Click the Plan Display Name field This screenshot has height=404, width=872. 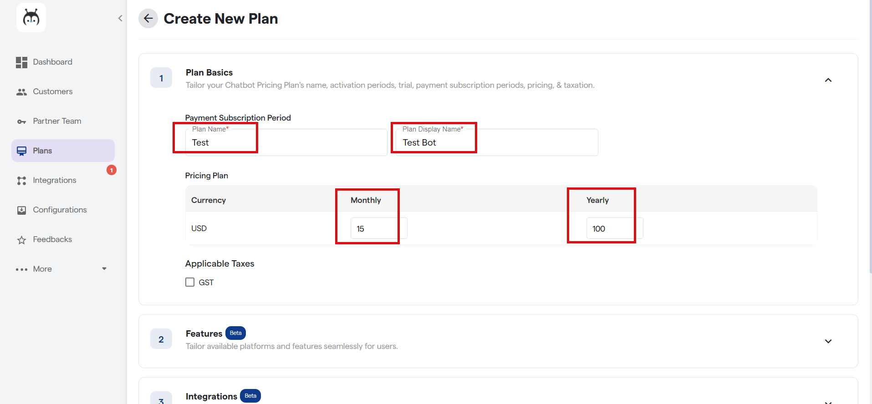click(x=496, y=143)
